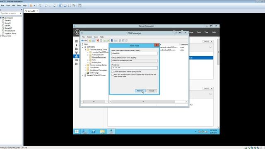Expand the Trust Points node

pyautogui.click(x=85, y=68)
